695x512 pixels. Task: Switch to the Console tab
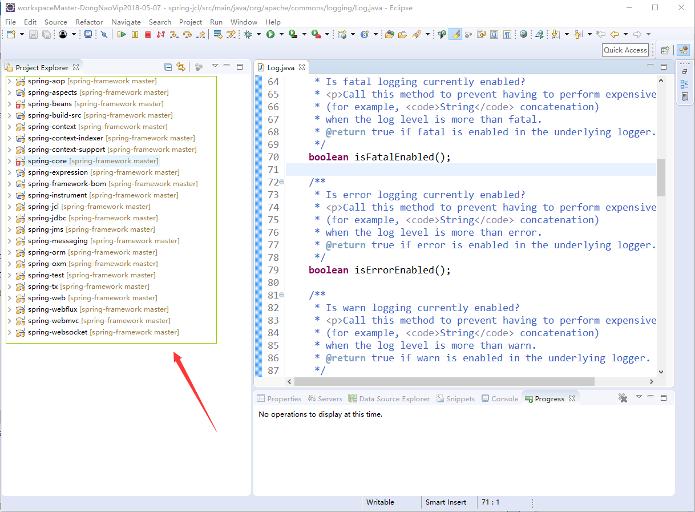[x=500, y=398]
